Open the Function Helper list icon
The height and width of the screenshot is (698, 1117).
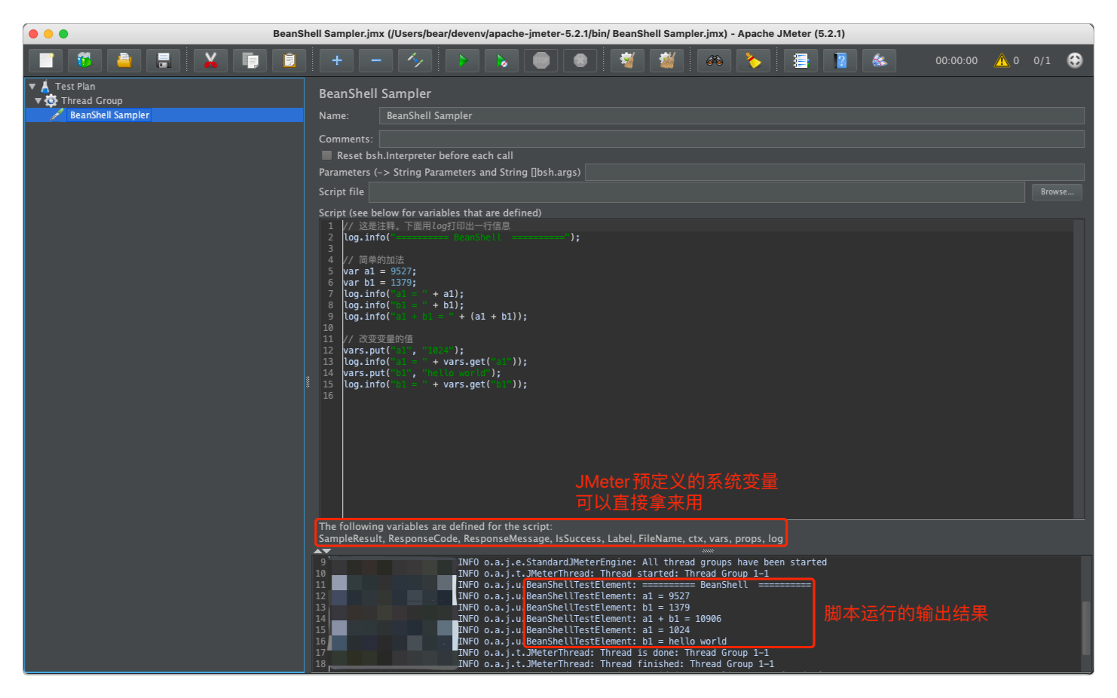(801, 60)
